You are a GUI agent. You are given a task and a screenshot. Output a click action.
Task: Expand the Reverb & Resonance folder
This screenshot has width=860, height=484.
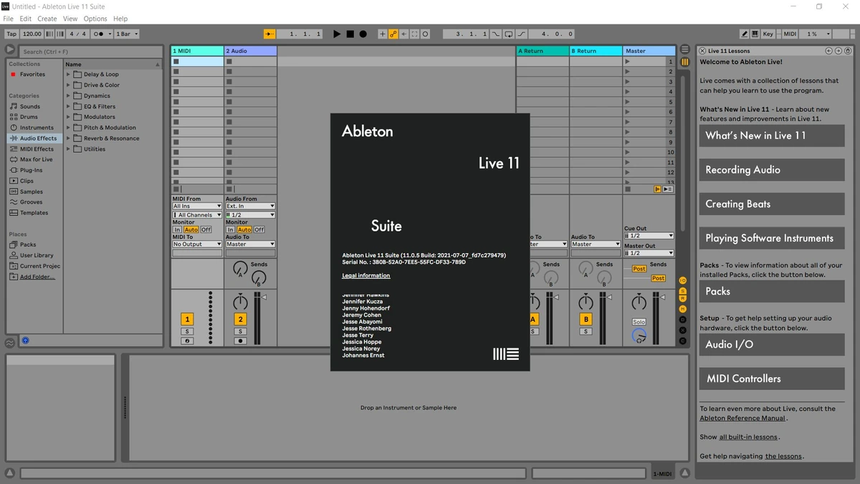(69, 138)
